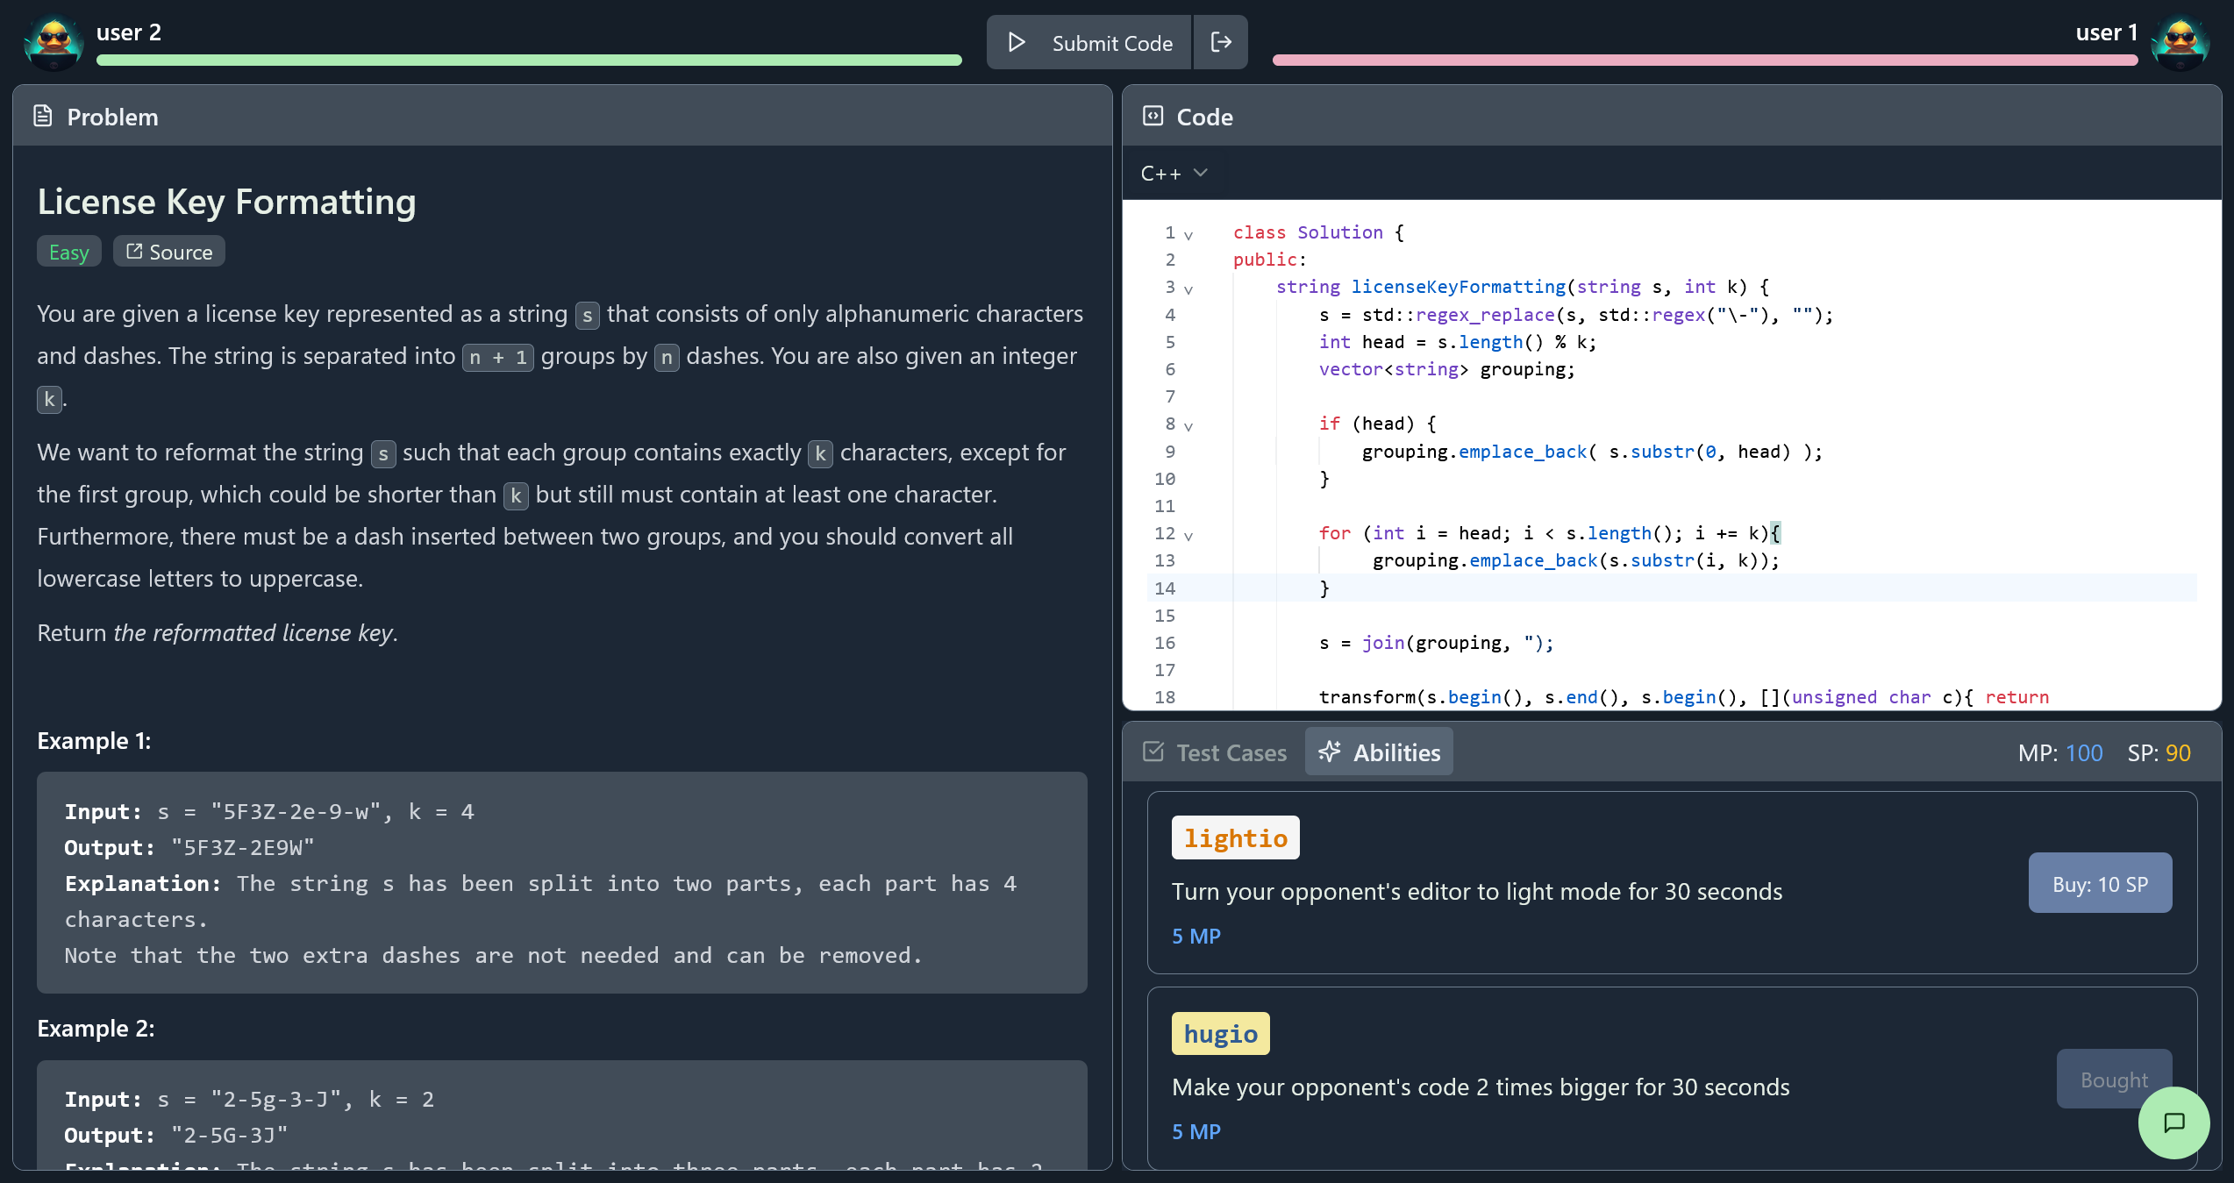Click the Problem panel icon
The image size is (2234, 1183).
pyautogui.click(x=46, y=117)
